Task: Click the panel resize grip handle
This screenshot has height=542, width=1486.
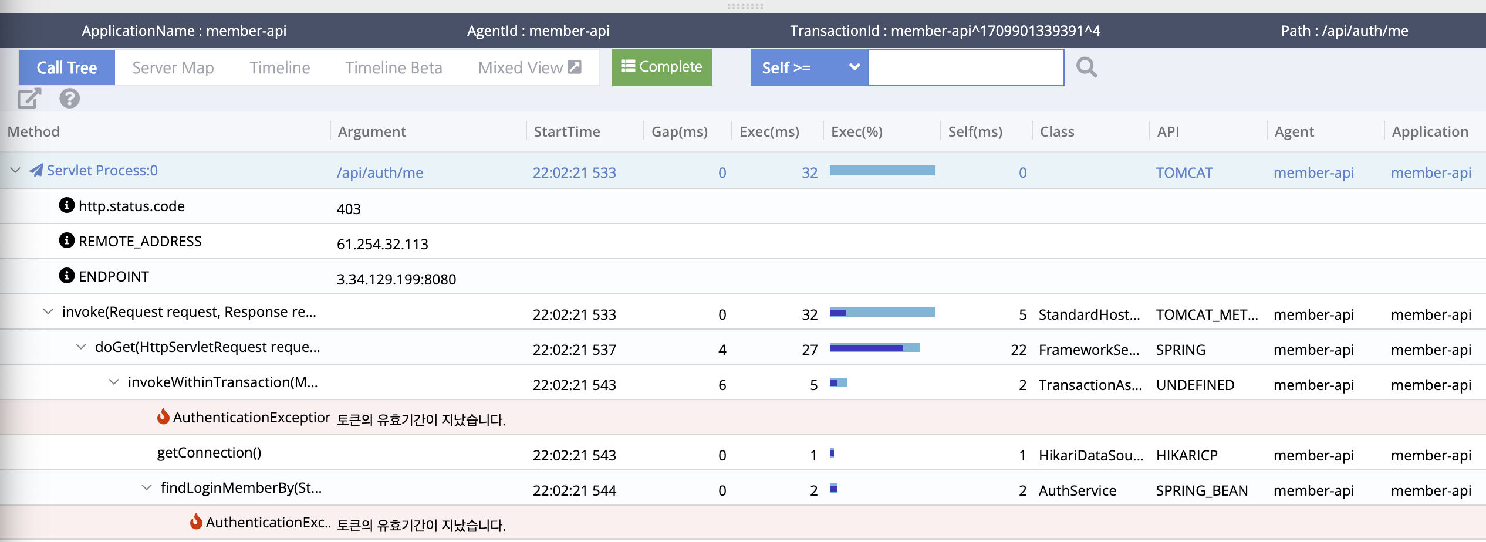Action: coord(745,6)
